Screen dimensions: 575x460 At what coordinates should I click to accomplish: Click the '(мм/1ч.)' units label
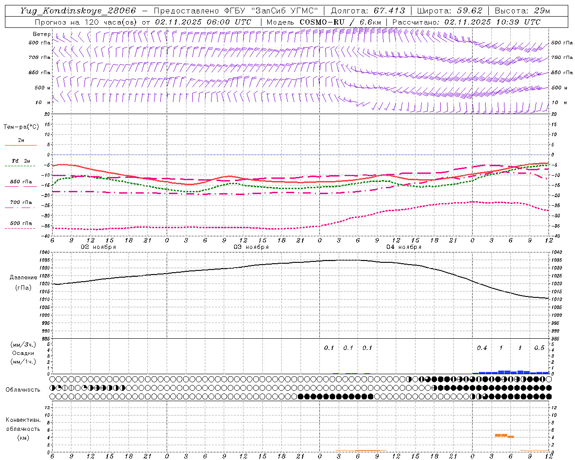[23, 362]
